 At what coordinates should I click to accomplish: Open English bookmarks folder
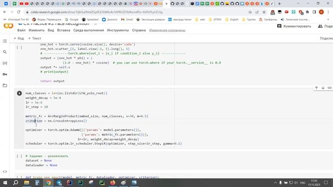pyautogui.click(x=232, y=20)
